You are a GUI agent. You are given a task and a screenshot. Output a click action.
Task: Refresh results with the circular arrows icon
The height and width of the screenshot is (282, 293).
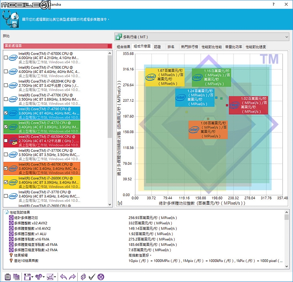[x=83, y=277]
